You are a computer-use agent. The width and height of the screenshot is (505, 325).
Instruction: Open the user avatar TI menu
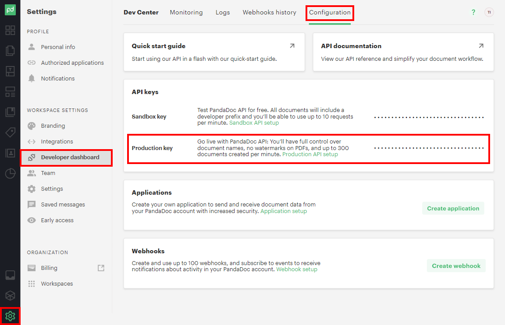tap(489, 12)
